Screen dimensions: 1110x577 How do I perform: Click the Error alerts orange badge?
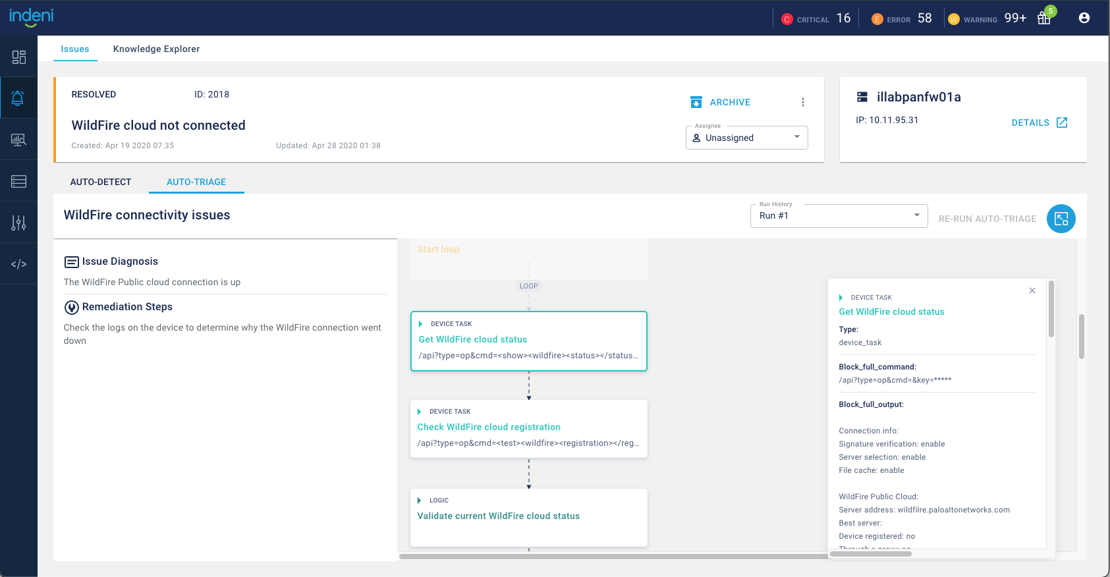coord(877,19)
